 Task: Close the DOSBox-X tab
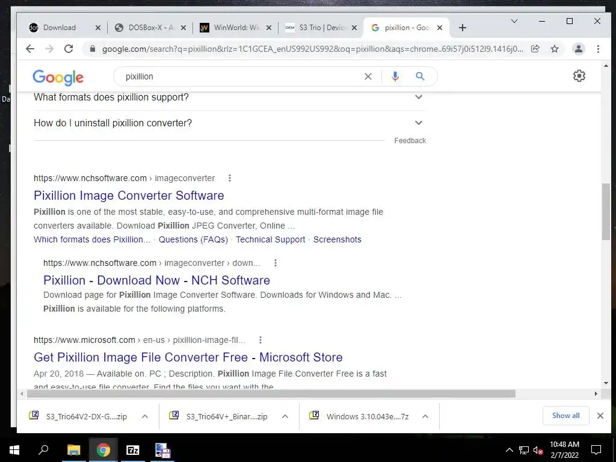click(x=183, y=28)
